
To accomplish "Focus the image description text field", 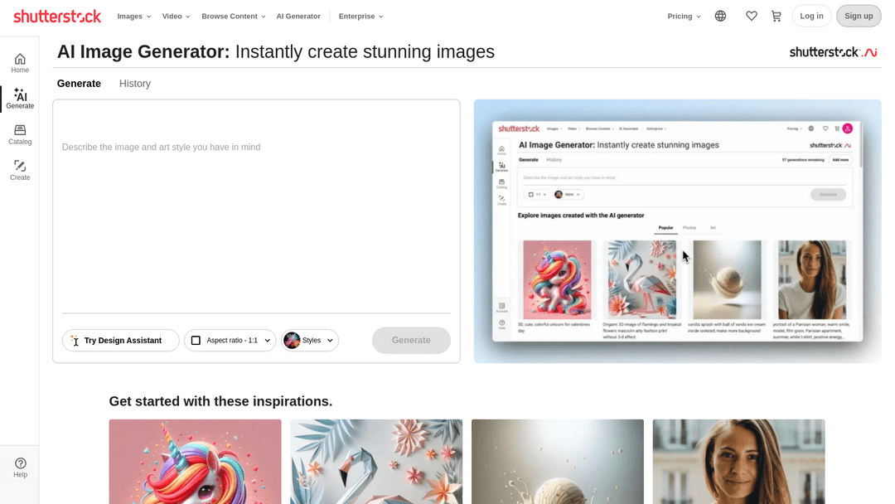I will coord(256,211).
